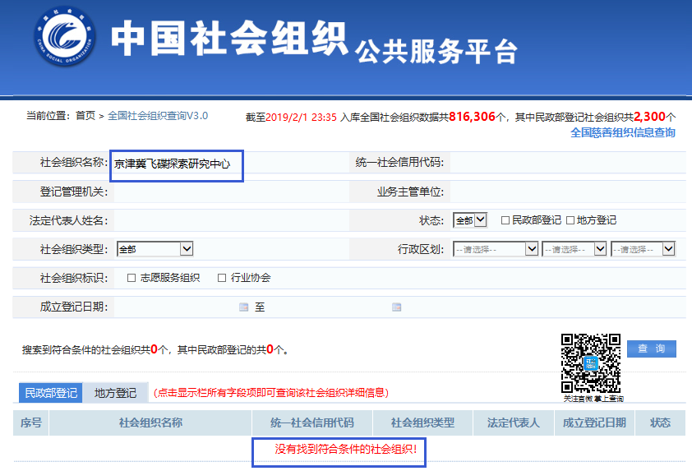This screenshot has height=471, width=692.
Task: Click the 统一社会信用代码 input field
Action: [568, 163]
